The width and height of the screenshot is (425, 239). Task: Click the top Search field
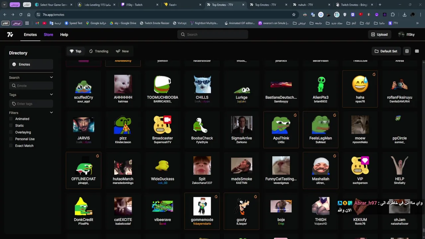[x=213, y=35]
